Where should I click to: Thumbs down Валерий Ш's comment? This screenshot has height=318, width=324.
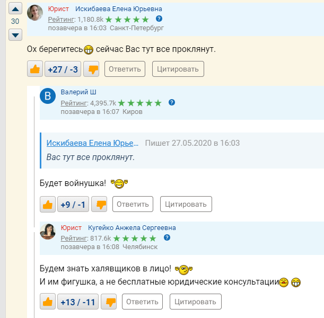point(100,204)
